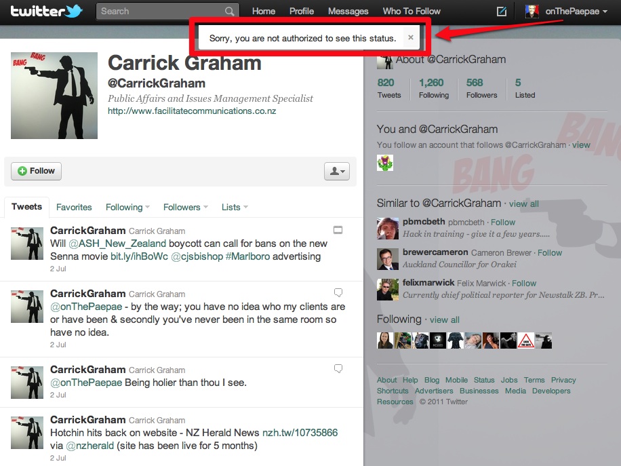Click the media icon on the Senna movie tweet
621x466 pixels.
338,230
